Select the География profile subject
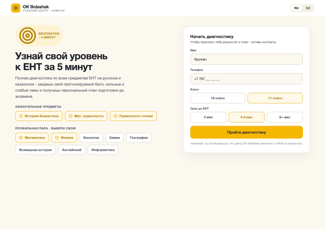The width and height of the screenshot is (325, 229). (x=139, y=138)
